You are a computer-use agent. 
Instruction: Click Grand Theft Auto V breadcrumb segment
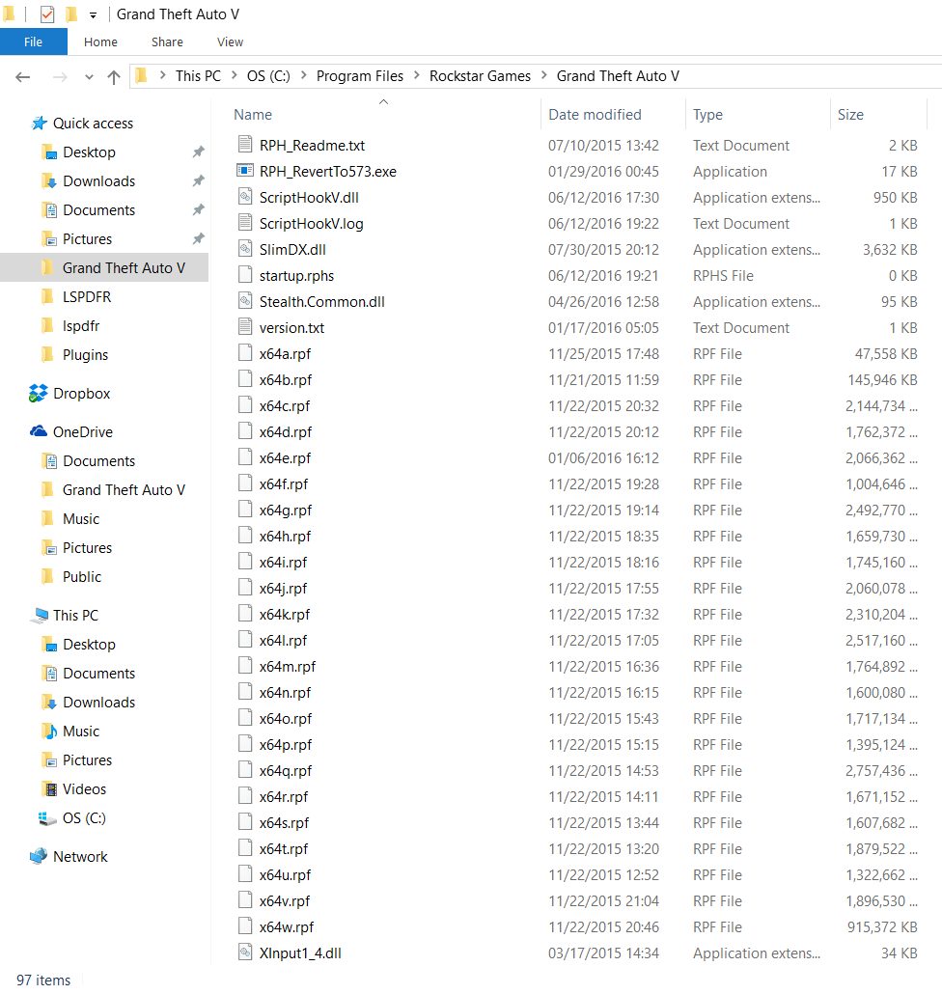[618, 76]
